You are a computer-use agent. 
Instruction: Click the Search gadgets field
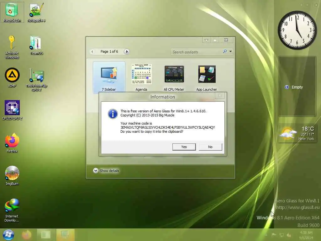[197, 52]
